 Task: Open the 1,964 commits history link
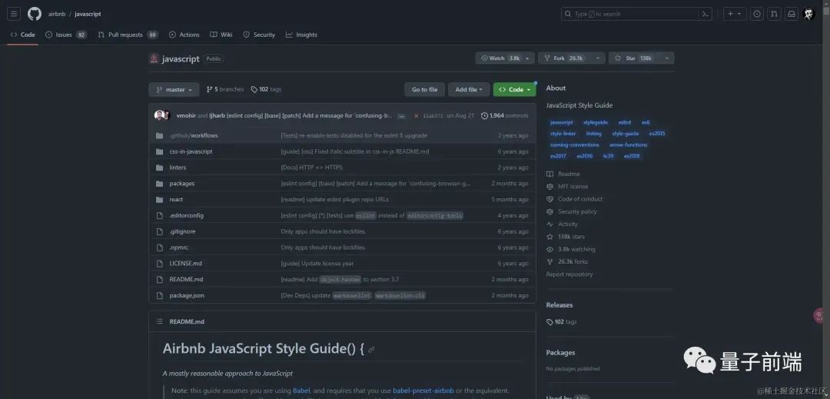505,115
